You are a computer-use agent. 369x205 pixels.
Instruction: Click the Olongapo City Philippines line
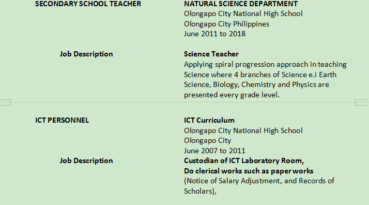(x=227, y=24)
